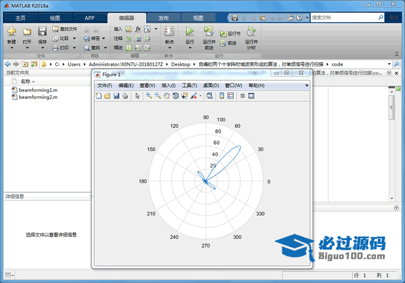Click the Save Figure icon
The image size is (405, 283).
[116, 96]
